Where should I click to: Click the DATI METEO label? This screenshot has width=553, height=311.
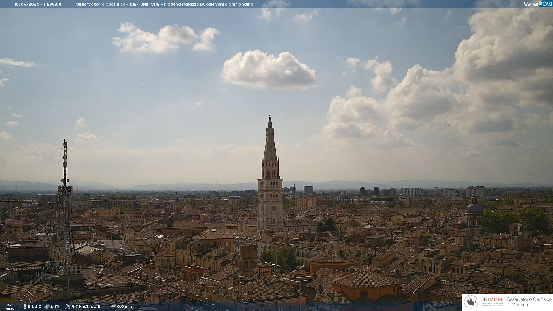10,307
